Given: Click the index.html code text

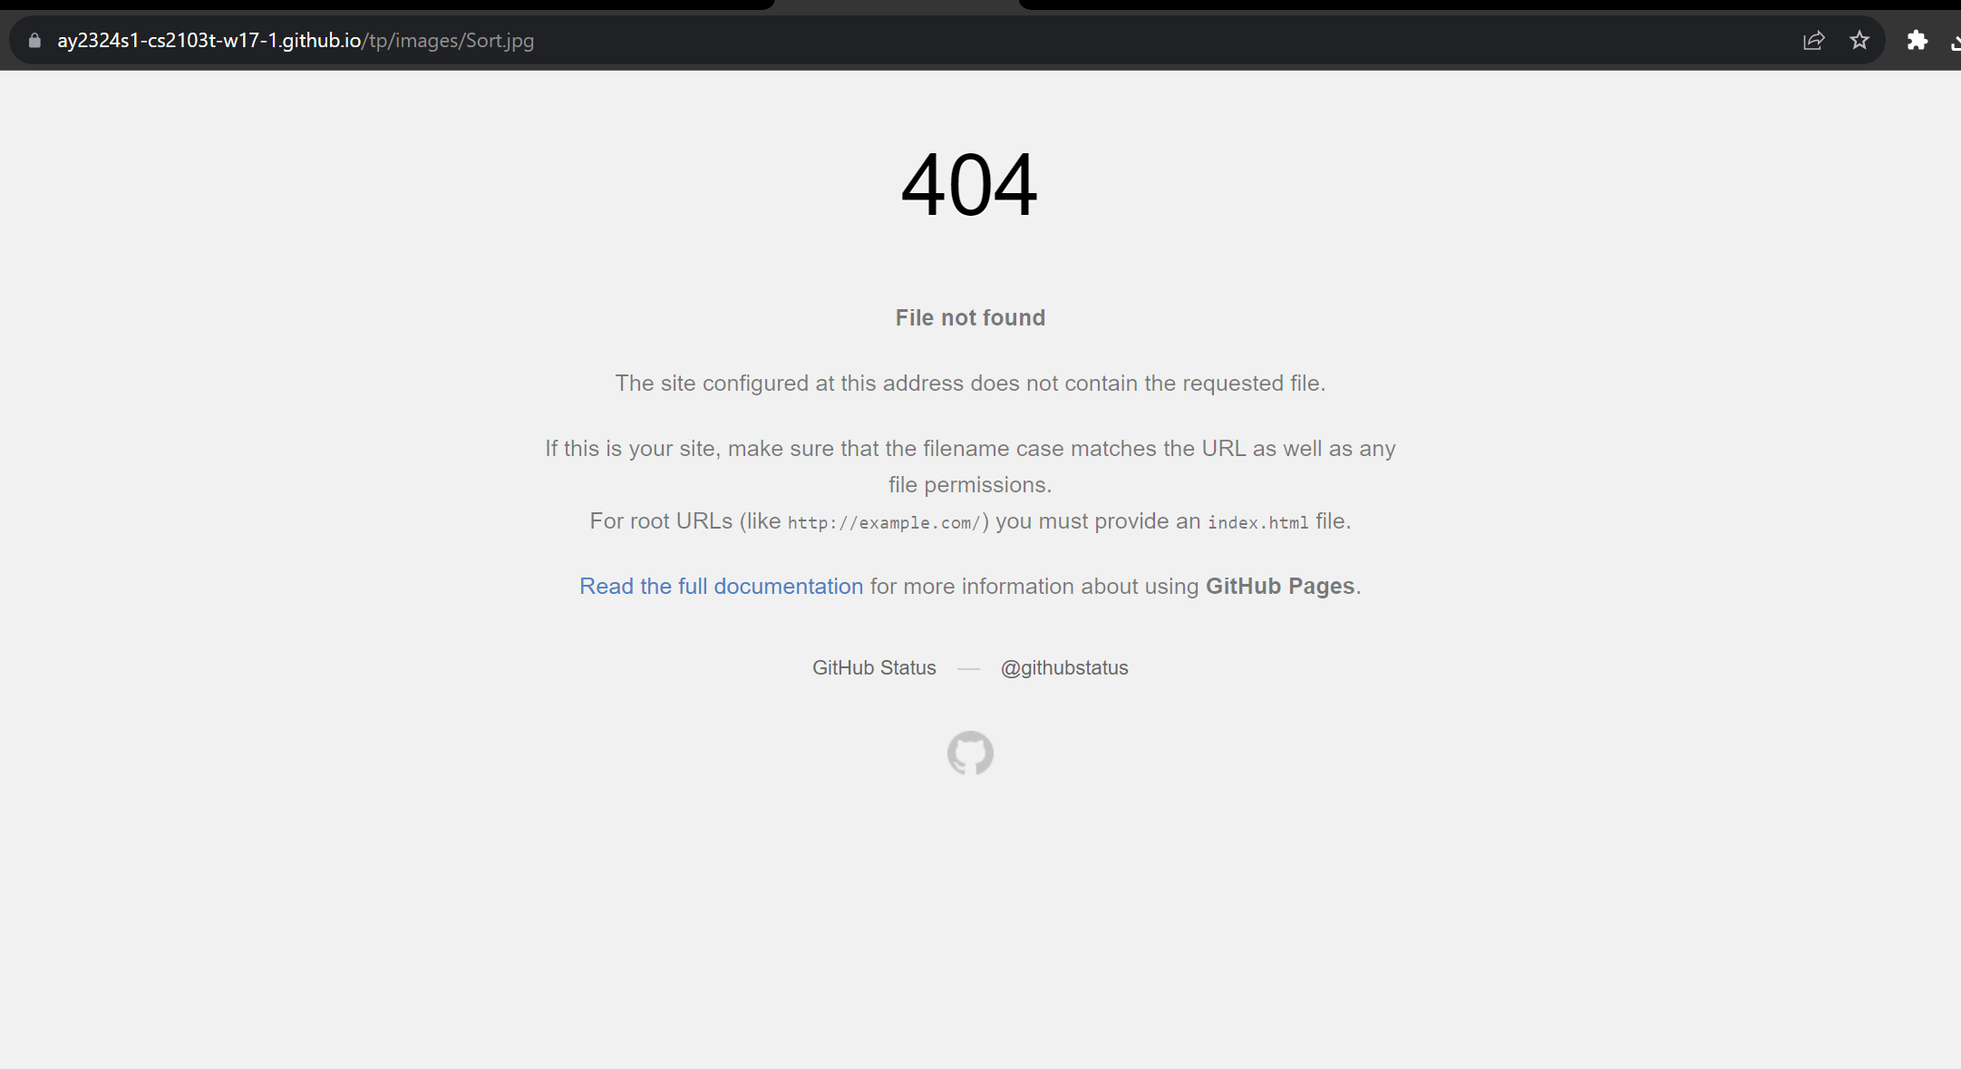Looking at the screenshot, I should pyautogui.click(x=1257, y=523).
